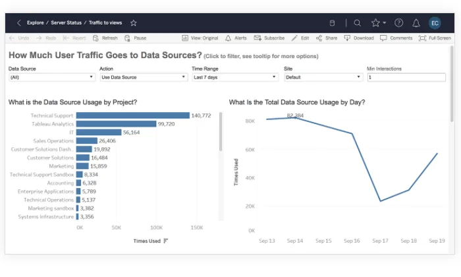Select the Technical Support bar
Image resolution: width=461 pixels, height=277 pixels.
pyautogui.click(x=133, y=115)
